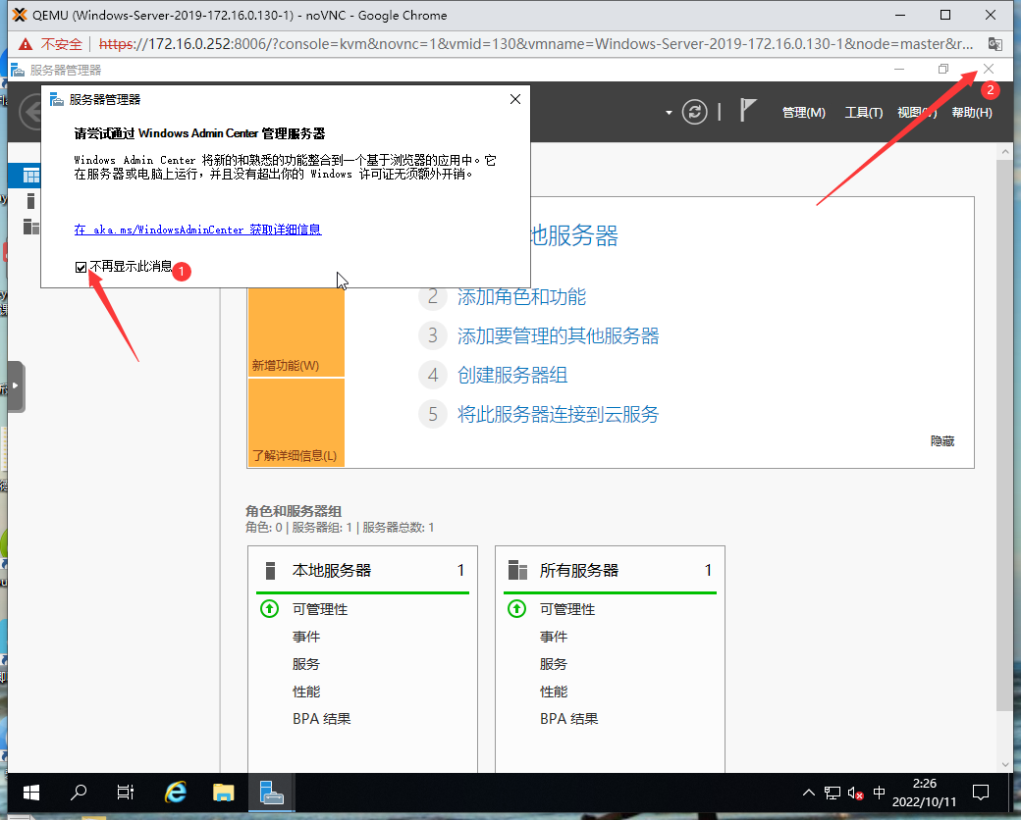Click 添加要管理的其他服务器 link
Viewport: 1021px width, 820px height.
click(558, 335)
